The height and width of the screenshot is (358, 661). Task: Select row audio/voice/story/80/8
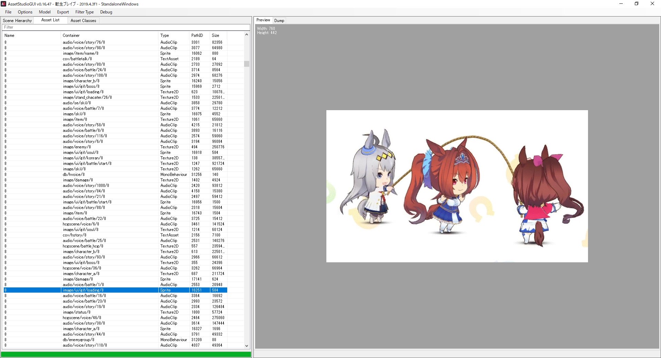(115, 64)
